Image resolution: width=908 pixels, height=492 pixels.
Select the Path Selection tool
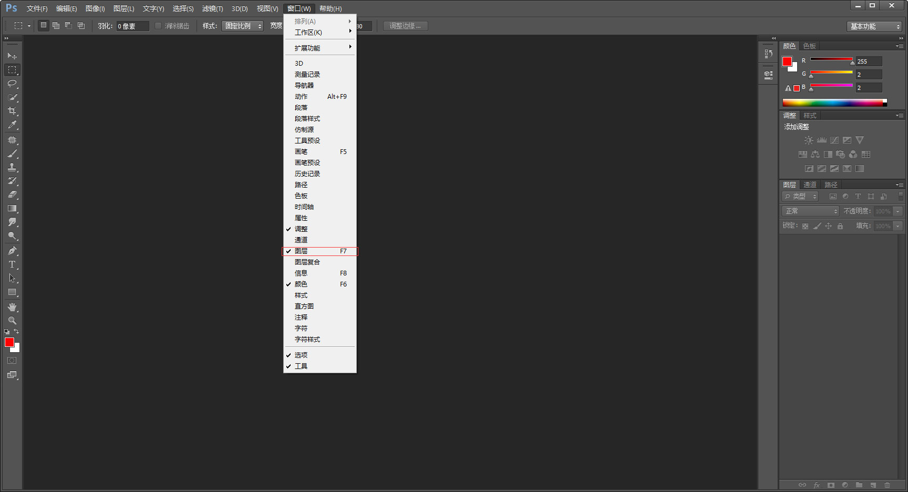12,278
